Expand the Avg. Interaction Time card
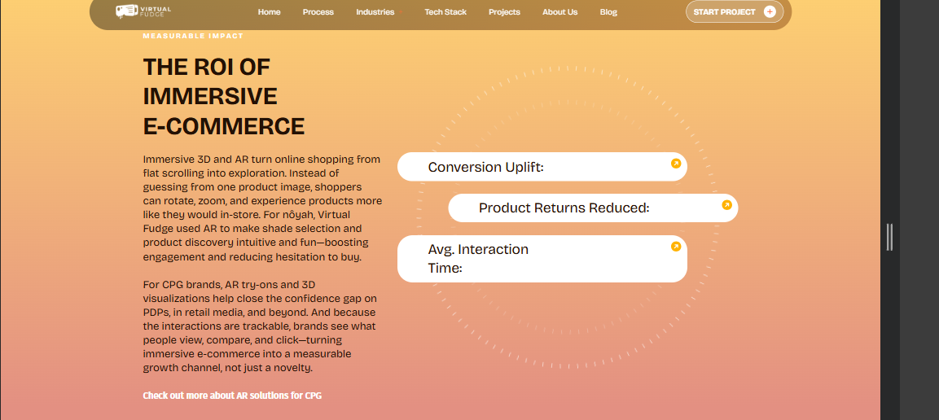The height and width of the screenshot is (420, 939). tap(542, 259)
